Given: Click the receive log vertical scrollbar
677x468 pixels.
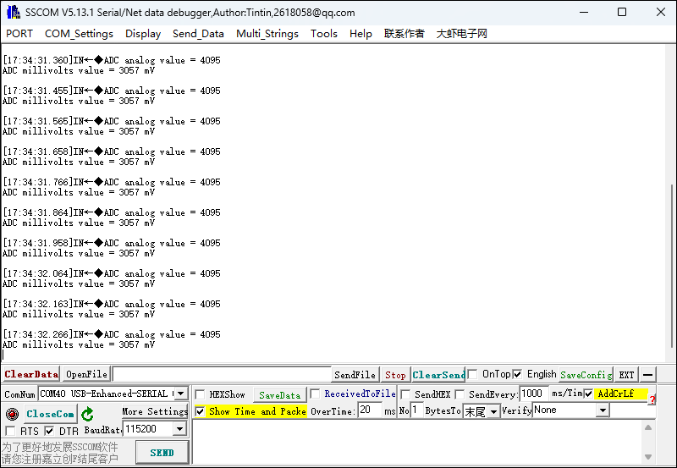Looking at the screenshot, I should pyautogui.click(x=671, y=254).
